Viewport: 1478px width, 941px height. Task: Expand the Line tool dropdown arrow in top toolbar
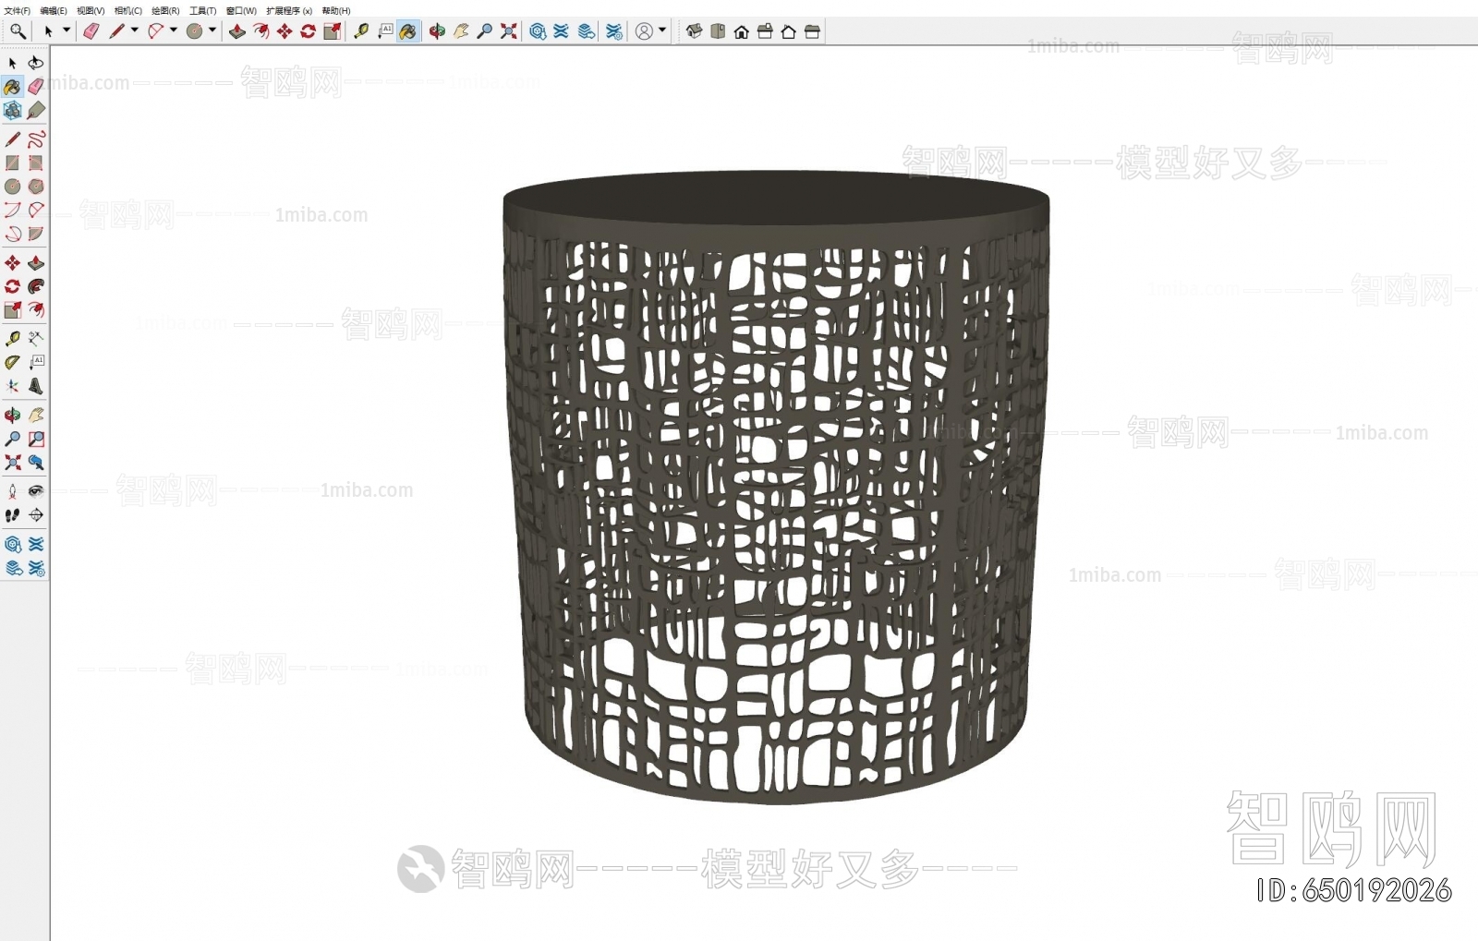coord(135,30)
